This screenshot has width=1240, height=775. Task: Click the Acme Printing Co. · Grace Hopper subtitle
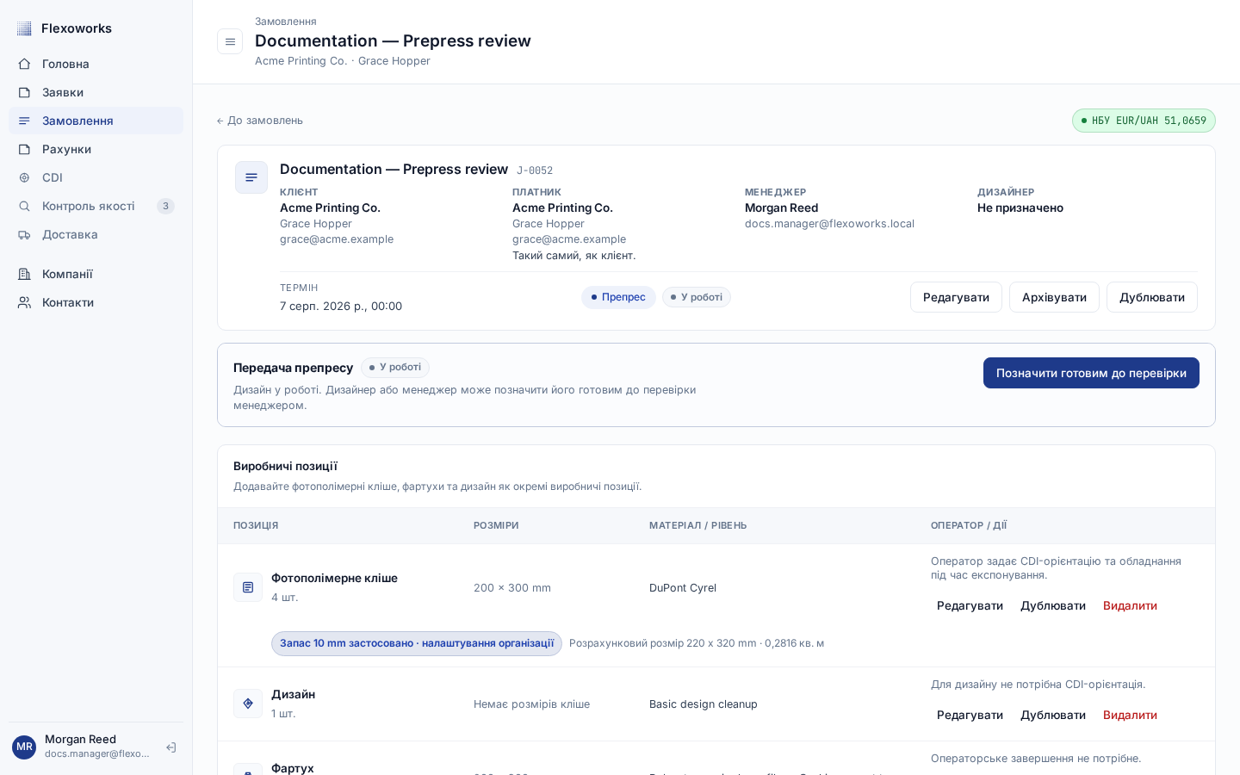[x=343, y=61]
